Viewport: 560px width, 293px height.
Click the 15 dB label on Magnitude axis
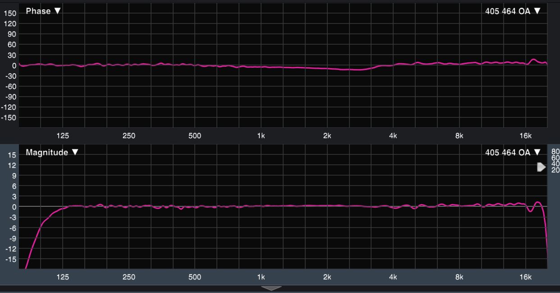point(13,155)
